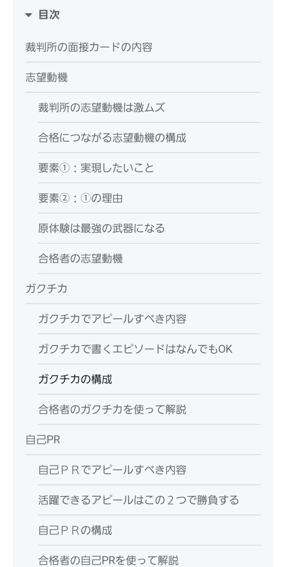Select the highlighted ガクチカの構成 entry
The height and width of the screenshot is (567, 286).
[x=75, y=379]
